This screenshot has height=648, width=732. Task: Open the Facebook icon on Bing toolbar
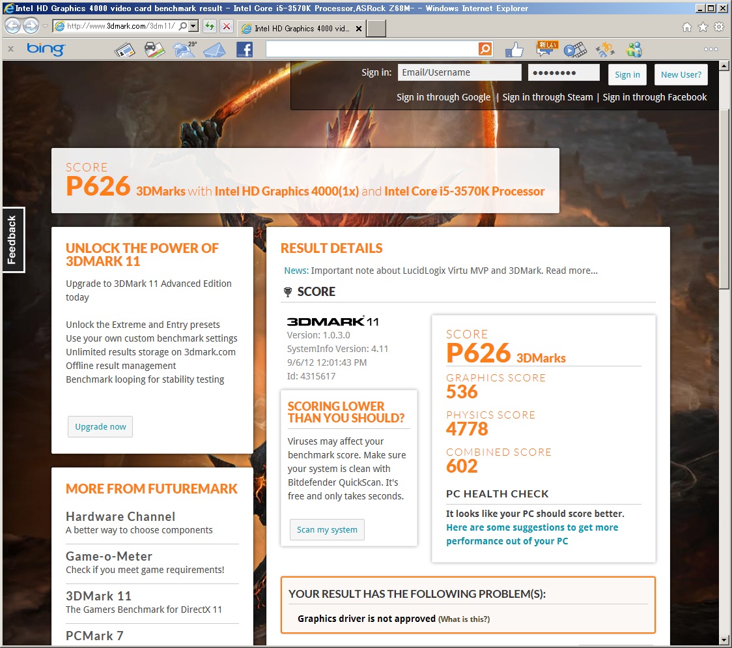244,50
